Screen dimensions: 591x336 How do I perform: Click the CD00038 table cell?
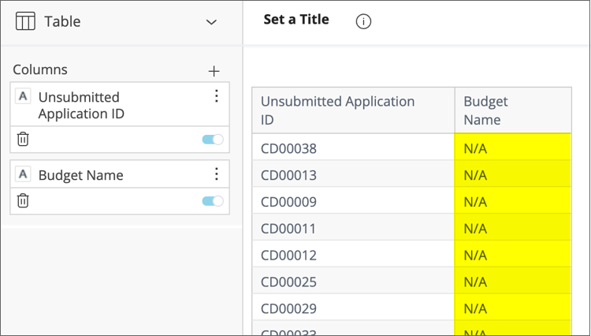pyautogui.click(x=288, y=147)
